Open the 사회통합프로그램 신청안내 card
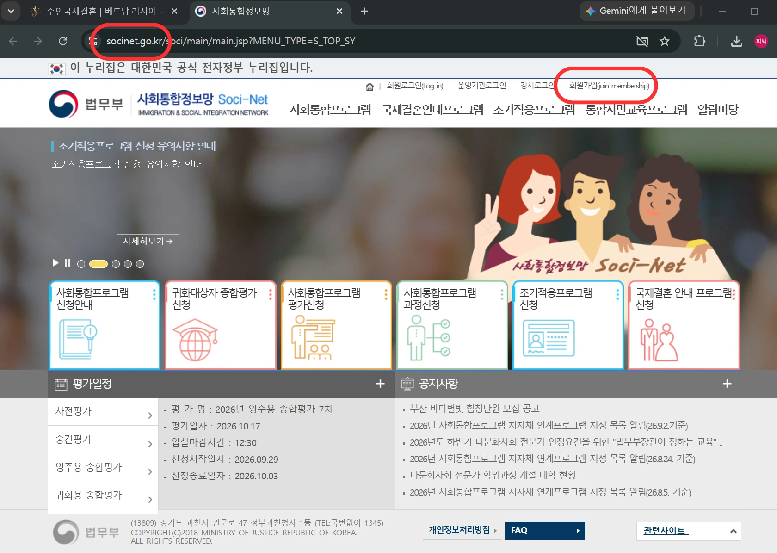This screenshot has width=777, height=553. pos(105,325)
